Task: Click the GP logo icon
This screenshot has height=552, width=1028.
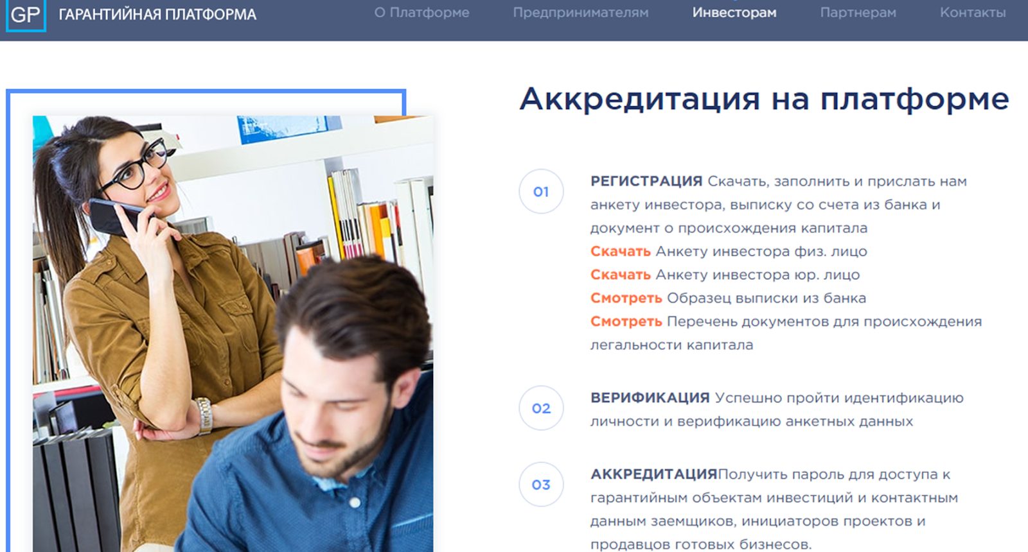Action: click(26, 14)
